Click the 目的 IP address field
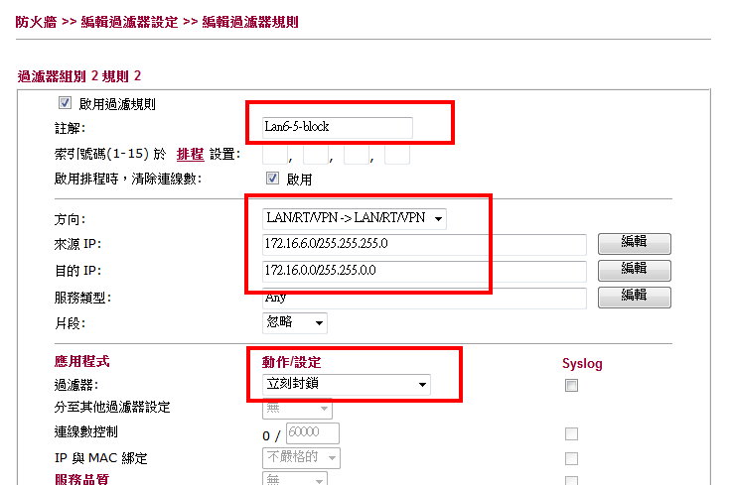Screen dimensions: 730x485 (x=424, y=271)
